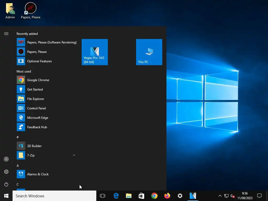This screenshot has width=268, height=201.
Task: Open the Get Started app
Action: (47, 90)
